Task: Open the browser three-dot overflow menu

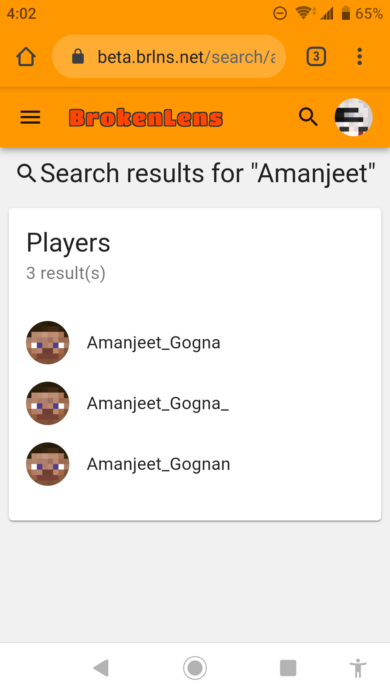Action: [359, 56]
